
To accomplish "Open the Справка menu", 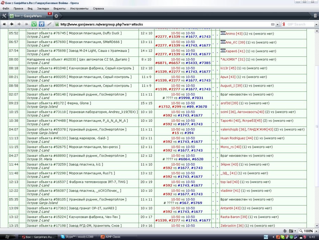I will (98, 9).
